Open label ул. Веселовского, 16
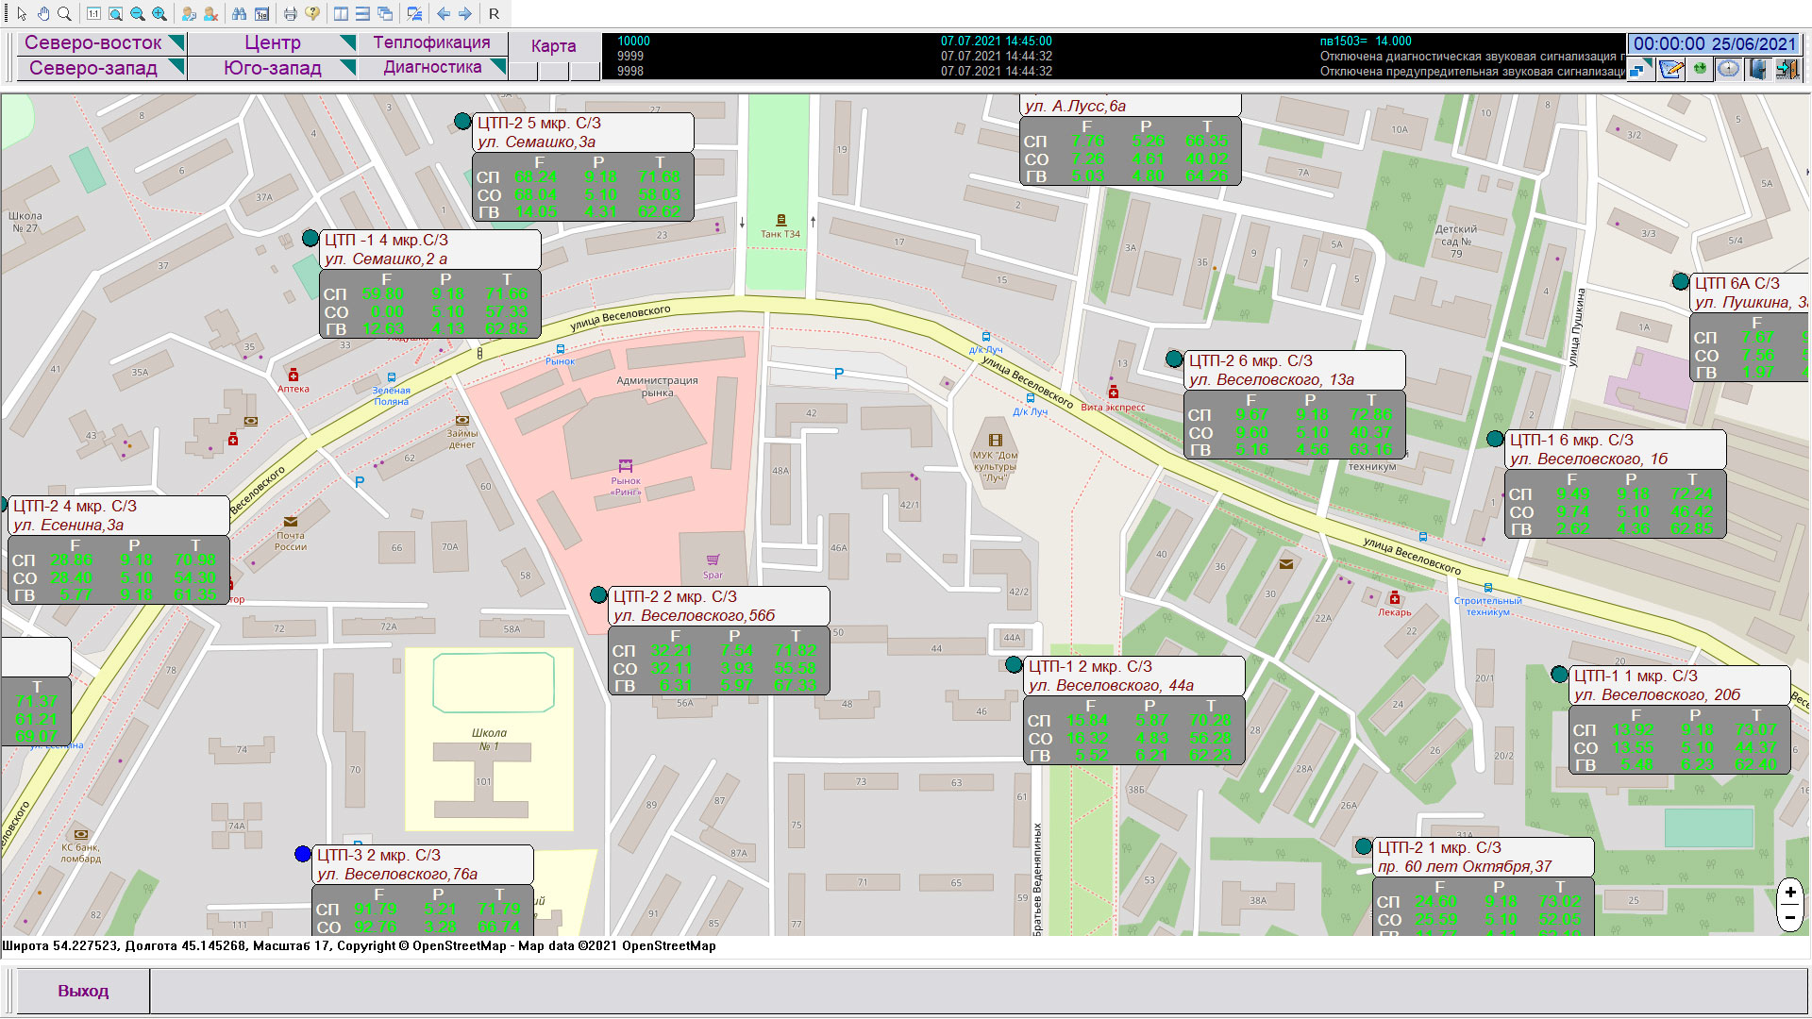 [x=1588, y=459]
